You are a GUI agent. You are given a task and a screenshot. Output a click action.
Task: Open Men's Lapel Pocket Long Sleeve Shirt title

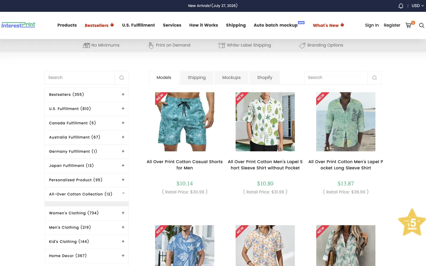346,165
